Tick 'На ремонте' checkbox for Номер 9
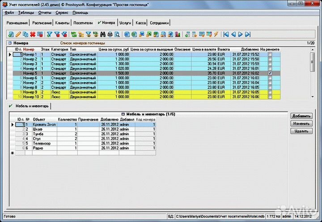This screenshot has width=322, height=222. 269,92
